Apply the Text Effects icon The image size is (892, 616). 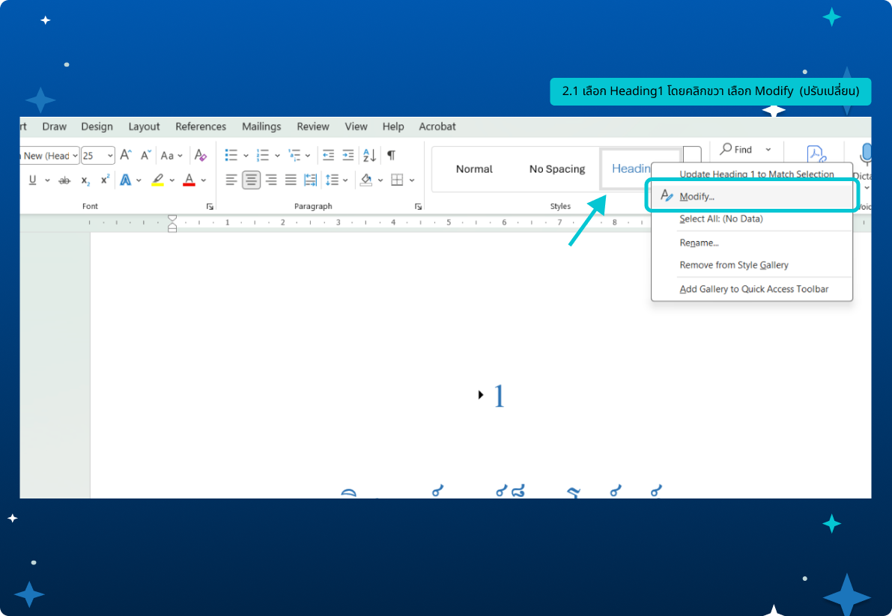click(126, 180)
